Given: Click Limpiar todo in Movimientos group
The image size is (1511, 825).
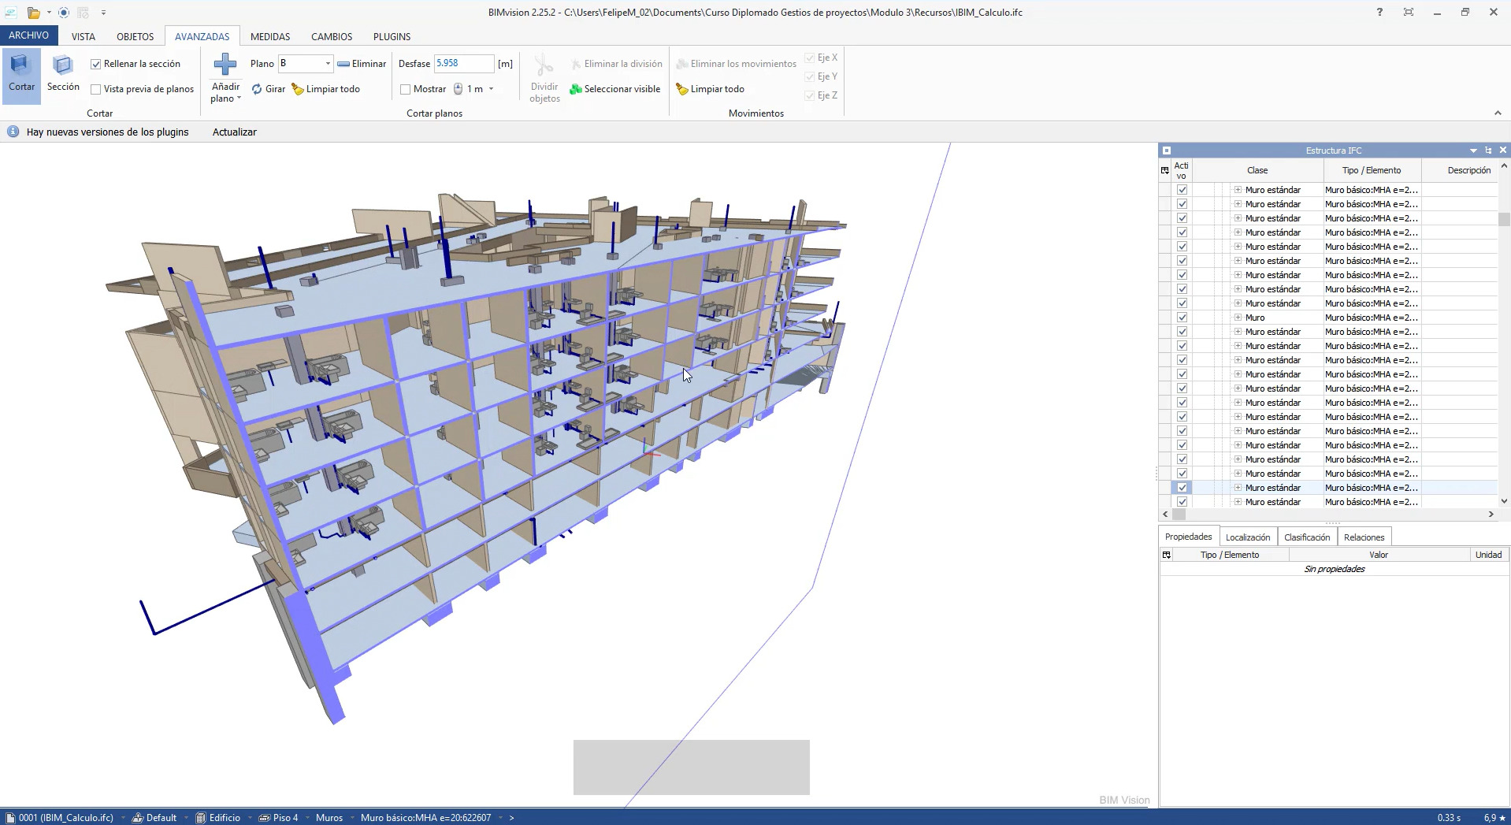Looking at the screenshot, I should (x=710, y=89).
